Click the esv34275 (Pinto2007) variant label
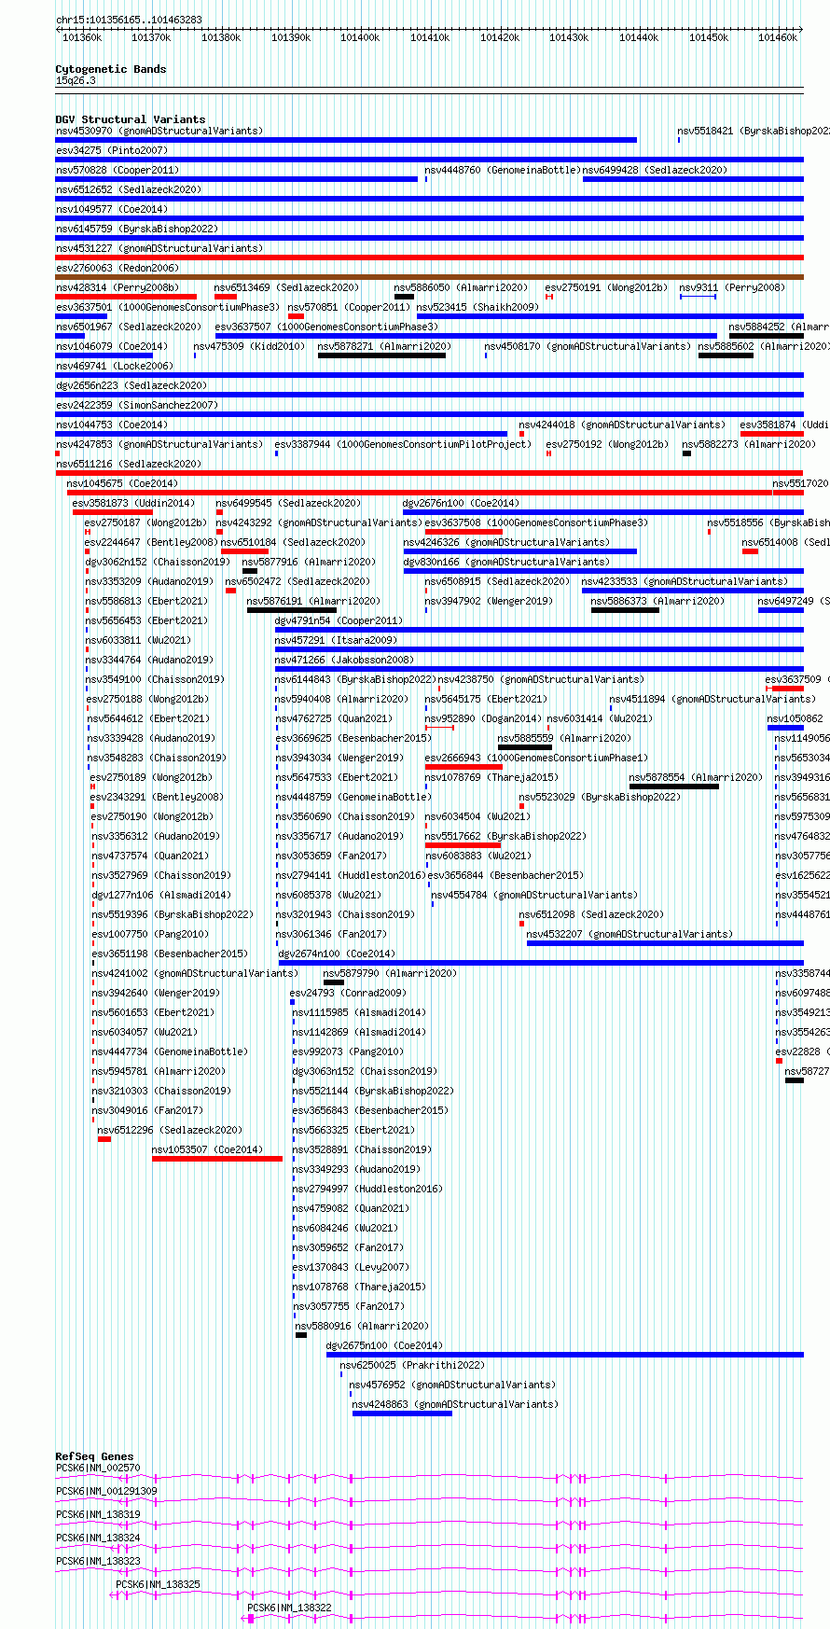The width and height of the screenshot is (830, 1629). click(x=112, y=150)
